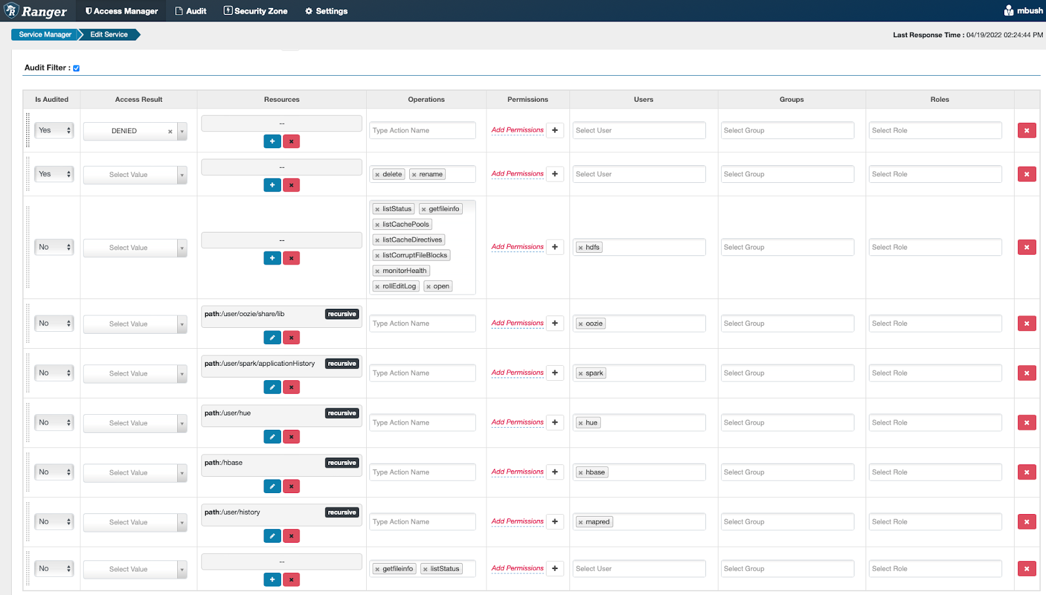
Task: Remove the monitorHealth operation tag
Action: (378, 270)
